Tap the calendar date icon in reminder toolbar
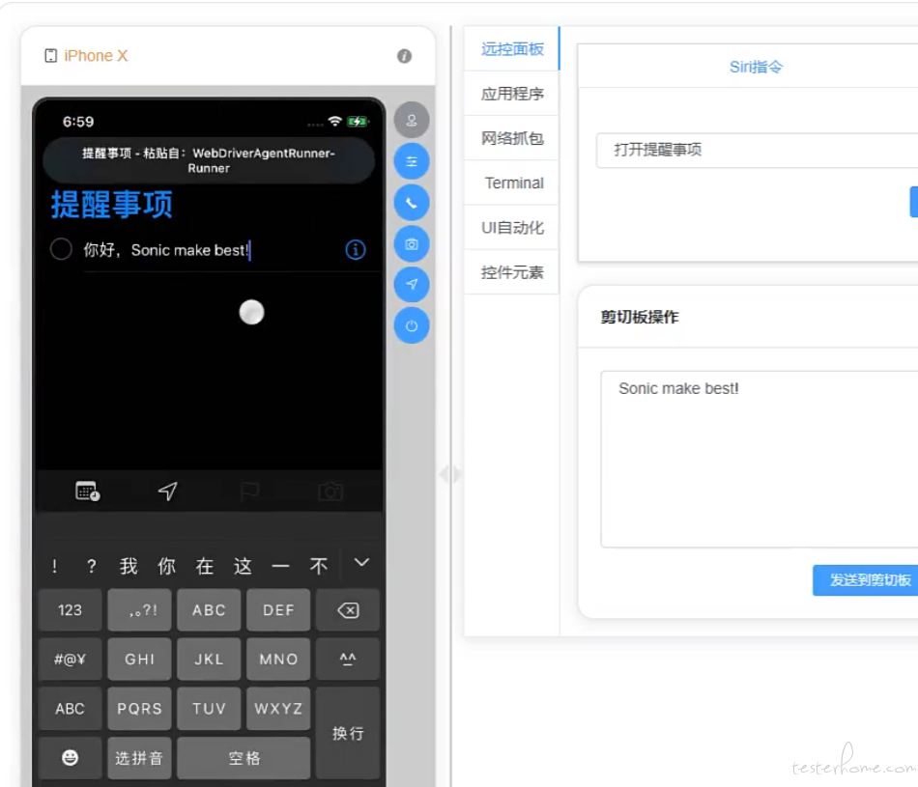Image resolution: width=918 pixels, height=787 pixels. point(88,491)
